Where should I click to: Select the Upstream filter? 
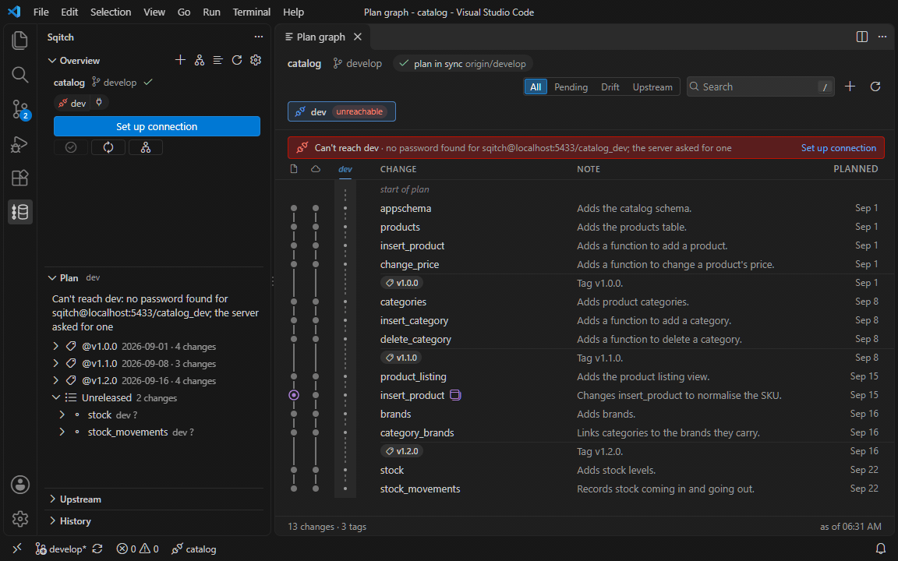pyautogui.click(x=652, y=87)
